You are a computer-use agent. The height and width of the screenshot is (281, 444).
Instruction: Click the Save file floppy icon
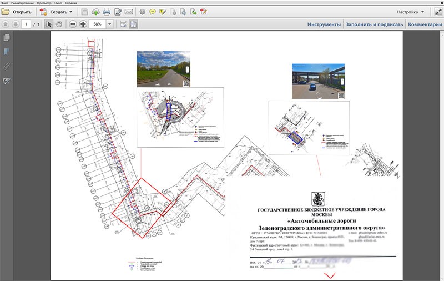pos(84,12)
